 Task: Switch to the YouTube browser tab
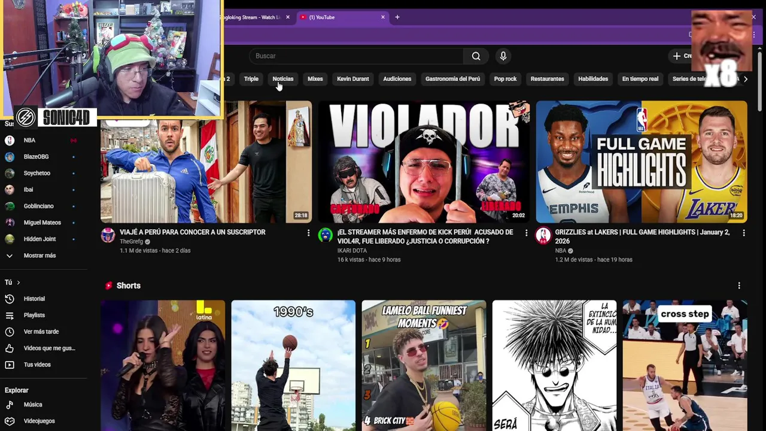(342, 17)
